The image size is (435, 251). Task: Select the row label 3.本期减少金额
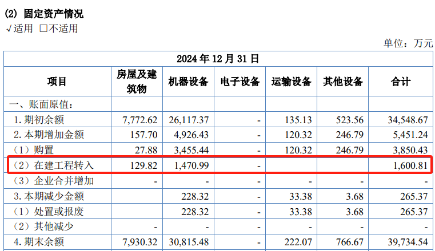pyautogui.click(x=49, y=196)
